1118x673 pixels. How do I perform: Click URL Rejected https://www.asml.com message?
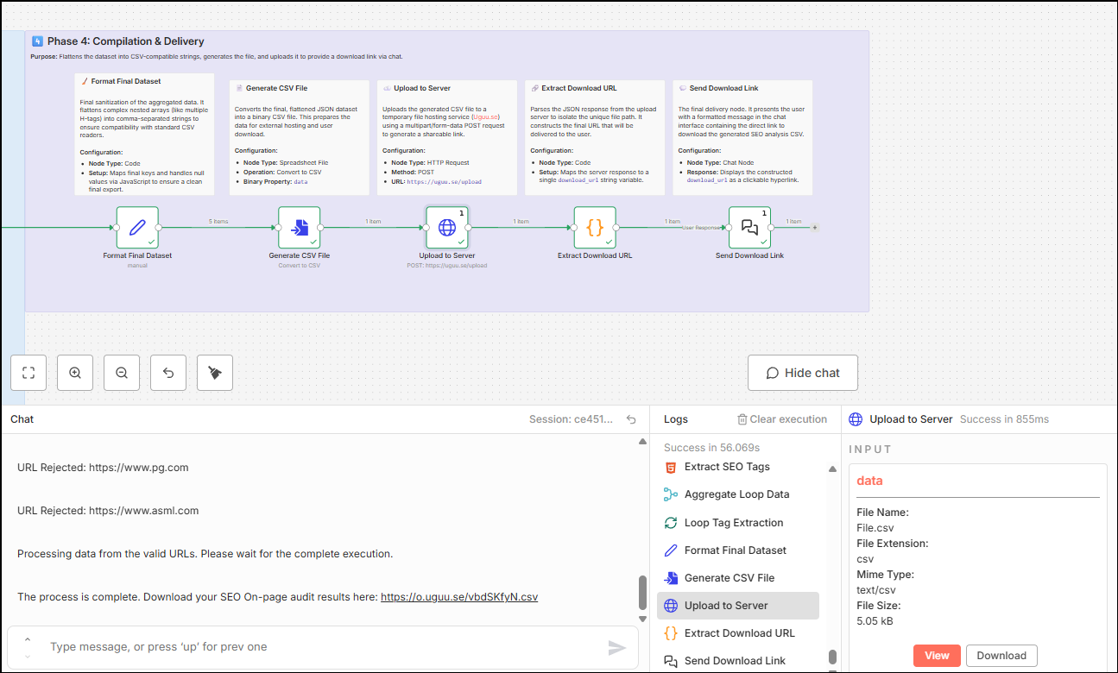[x=108, y=511]
